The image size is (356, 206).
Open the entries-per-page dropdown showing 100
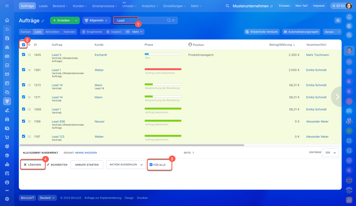(x=330, y=152)
